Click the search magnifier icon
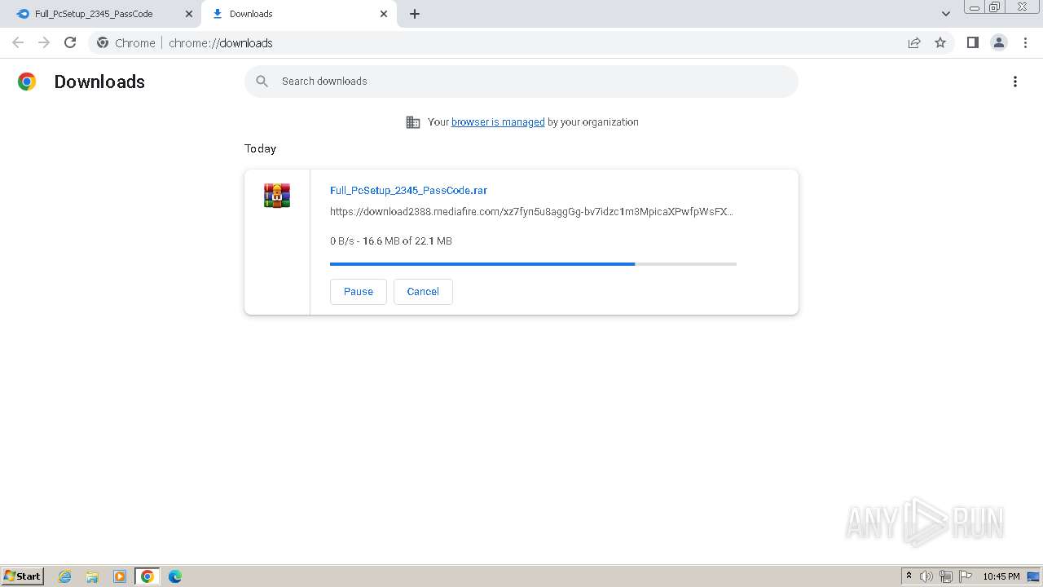 pyautogui.click(x=262, y=82)
